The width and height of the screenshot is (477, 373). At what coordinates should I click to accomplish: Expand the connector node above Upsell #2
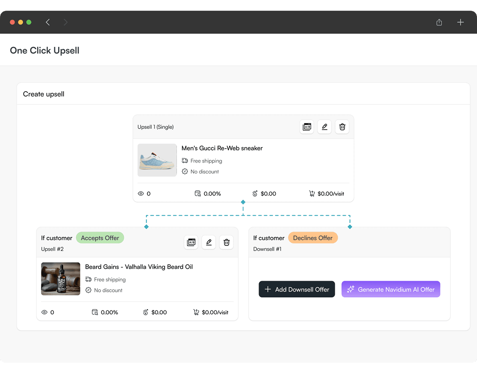tap(146, 226)
